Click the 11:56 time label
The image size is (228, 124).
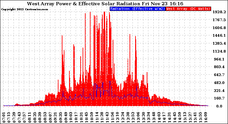click(x=113, y=117)
